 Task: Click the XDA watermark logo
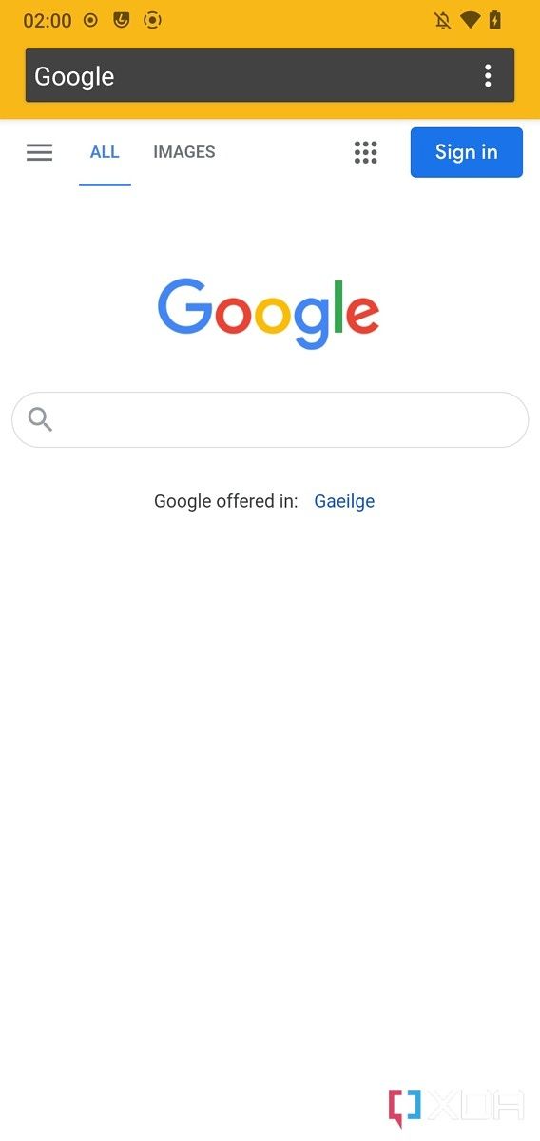(456, 1106)
